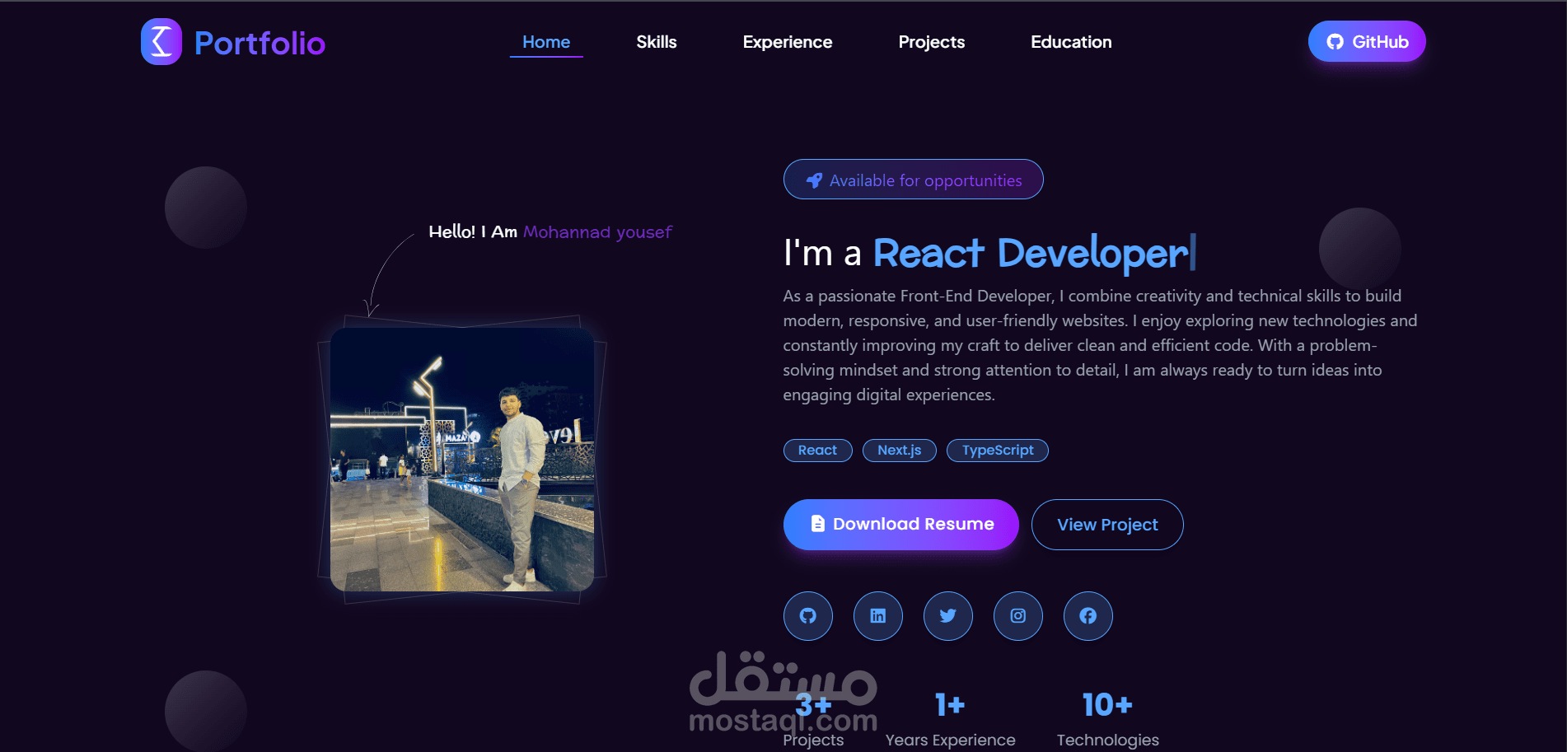Viewport: 1567px width, 752px height.
Task: Open the Experience nav item
Action: pos(788,42)
